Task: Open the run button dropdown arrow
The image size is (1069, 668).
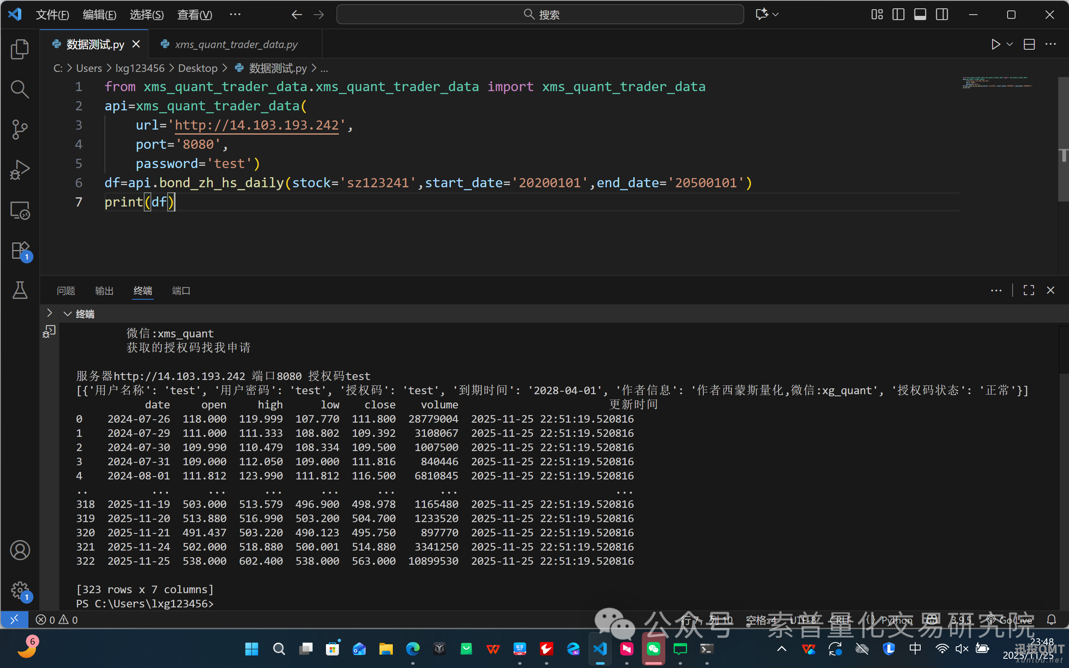Action: (x=1009, y=45)
